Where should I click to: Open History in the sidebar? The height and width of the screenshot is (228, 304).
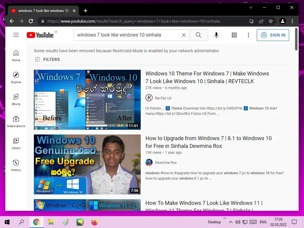click(16, 166)
